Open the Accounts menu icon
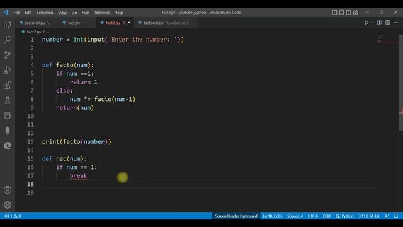Image resolution: width=403 pixels, height=227 pixels. [x=8, y=190]
